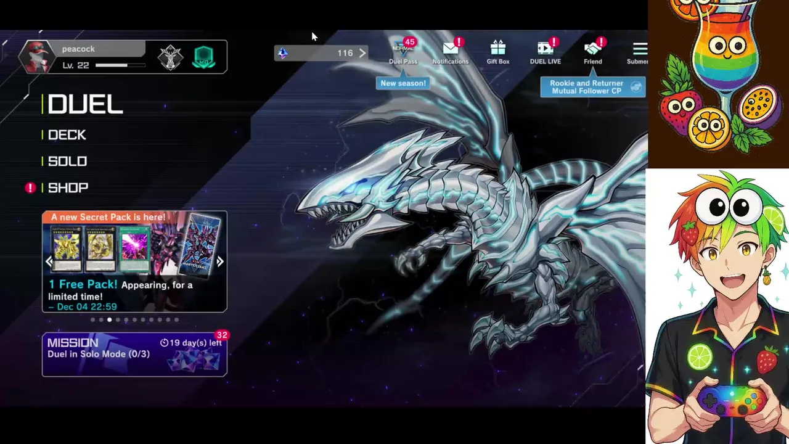Select DUEL from the main menu

pos(85,105)
